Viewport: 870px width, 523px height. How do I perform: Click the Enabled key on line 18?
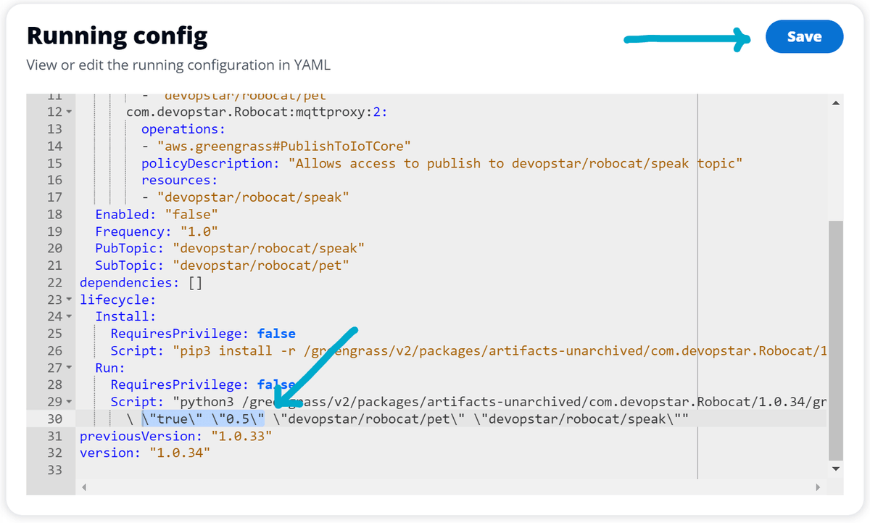pos(123,214)
